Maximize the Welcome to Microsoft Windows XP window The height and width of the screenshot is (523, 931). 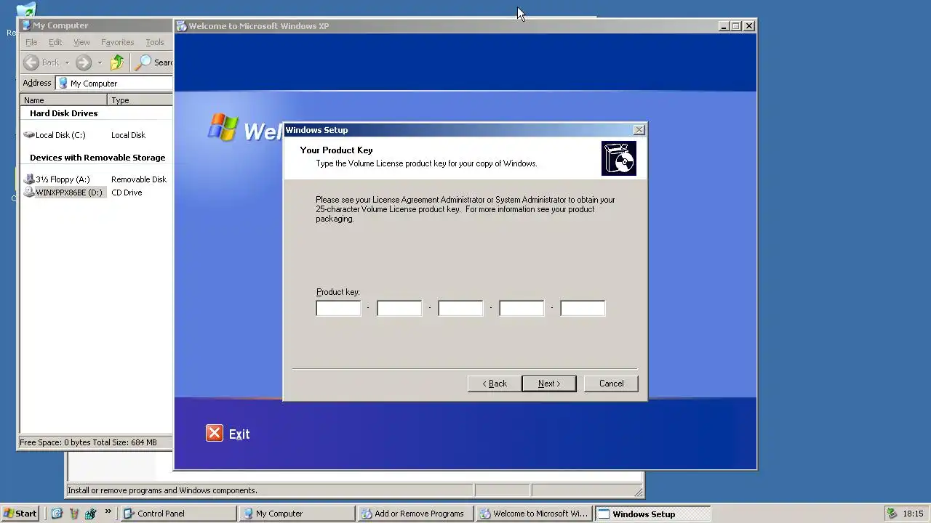coord(735,26)
